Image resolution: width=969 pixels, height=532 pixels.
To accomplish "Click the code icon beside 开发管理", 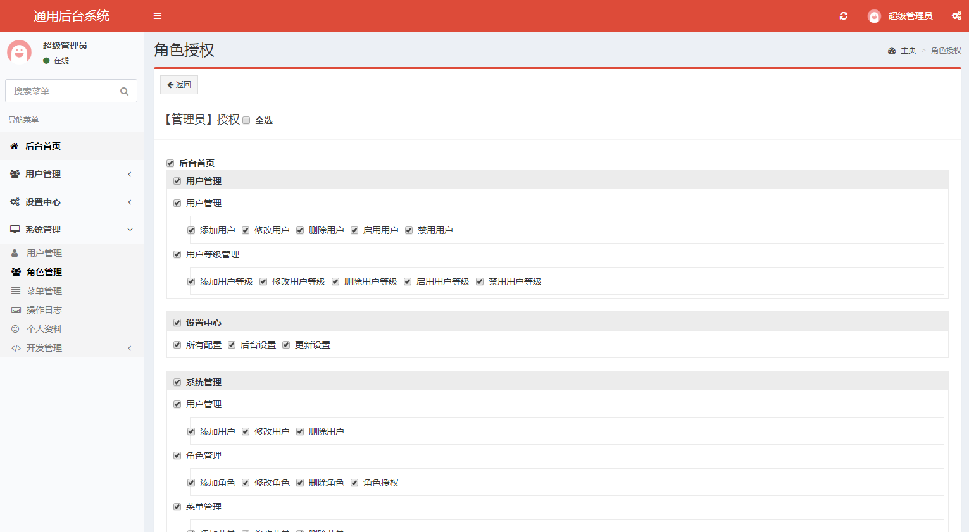I will (16, 348).
